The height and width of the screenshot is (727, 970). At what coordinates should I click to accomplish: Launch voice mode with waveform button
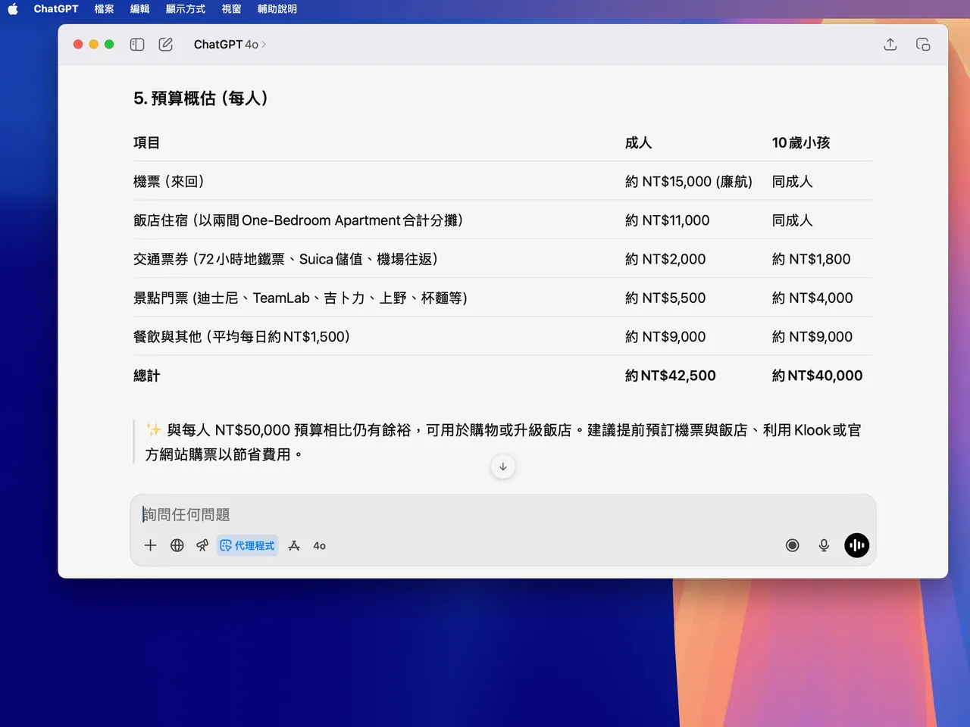[857, 545]
